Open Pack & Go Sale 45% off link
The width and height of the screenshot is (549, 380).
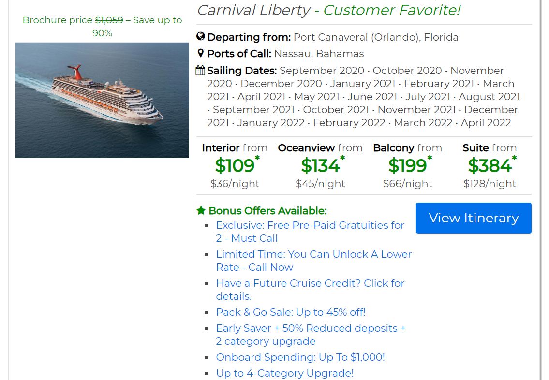tap(291, 312)
